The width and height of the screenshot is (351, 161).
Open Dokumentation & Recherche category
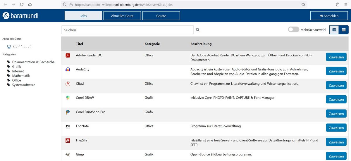(33, 62)
